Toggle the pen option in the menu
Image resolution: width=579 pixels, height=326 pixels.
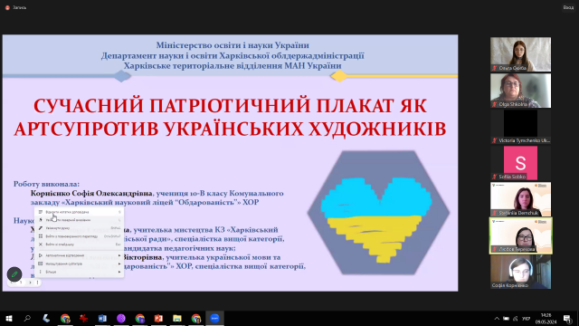coord(80,228)
